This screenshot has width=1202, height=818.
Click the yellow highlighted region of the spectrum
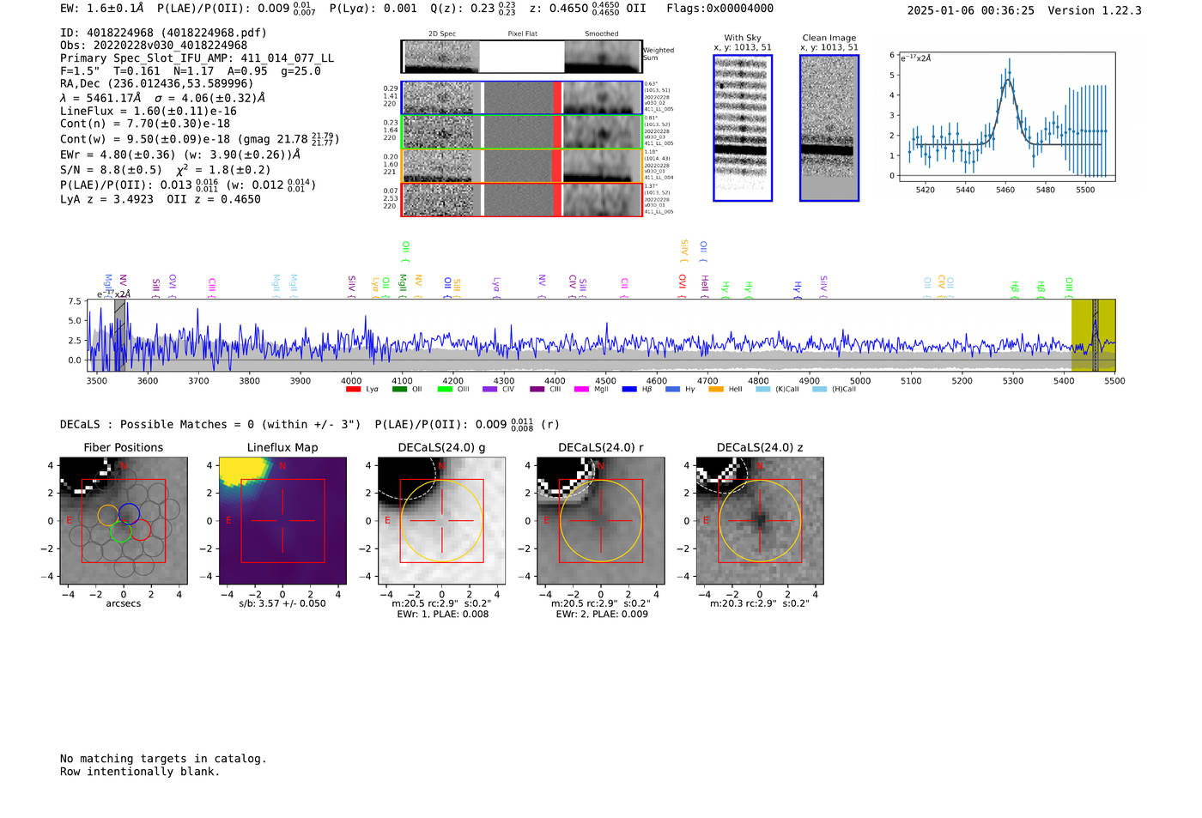click(1093, 336)
